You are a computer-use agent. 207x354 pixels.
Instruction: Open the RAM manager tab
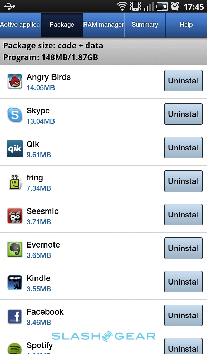pos(103,25)
